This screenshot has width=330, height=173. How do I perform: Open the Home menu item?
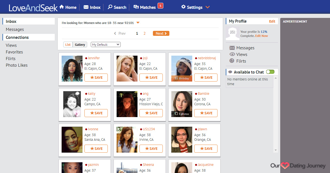pos(68,7)
